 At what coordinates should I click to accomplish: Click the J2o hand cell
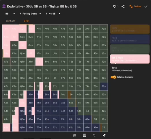pyautogui.click(x=30, y=127)
